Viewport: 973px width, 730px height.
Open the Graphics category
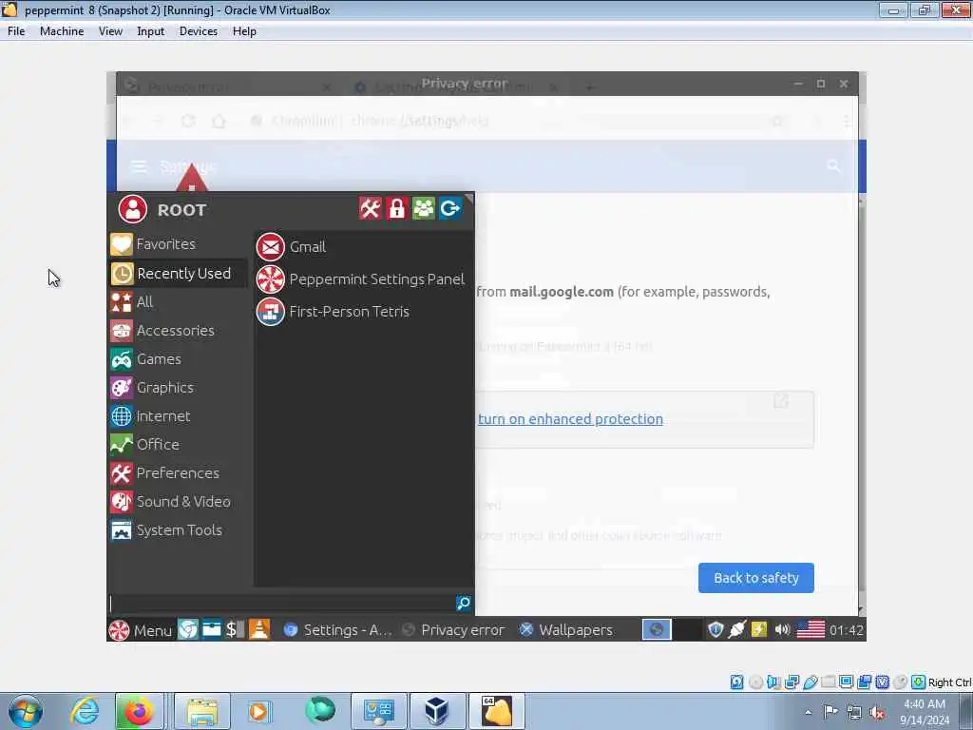tap(178, 388)
